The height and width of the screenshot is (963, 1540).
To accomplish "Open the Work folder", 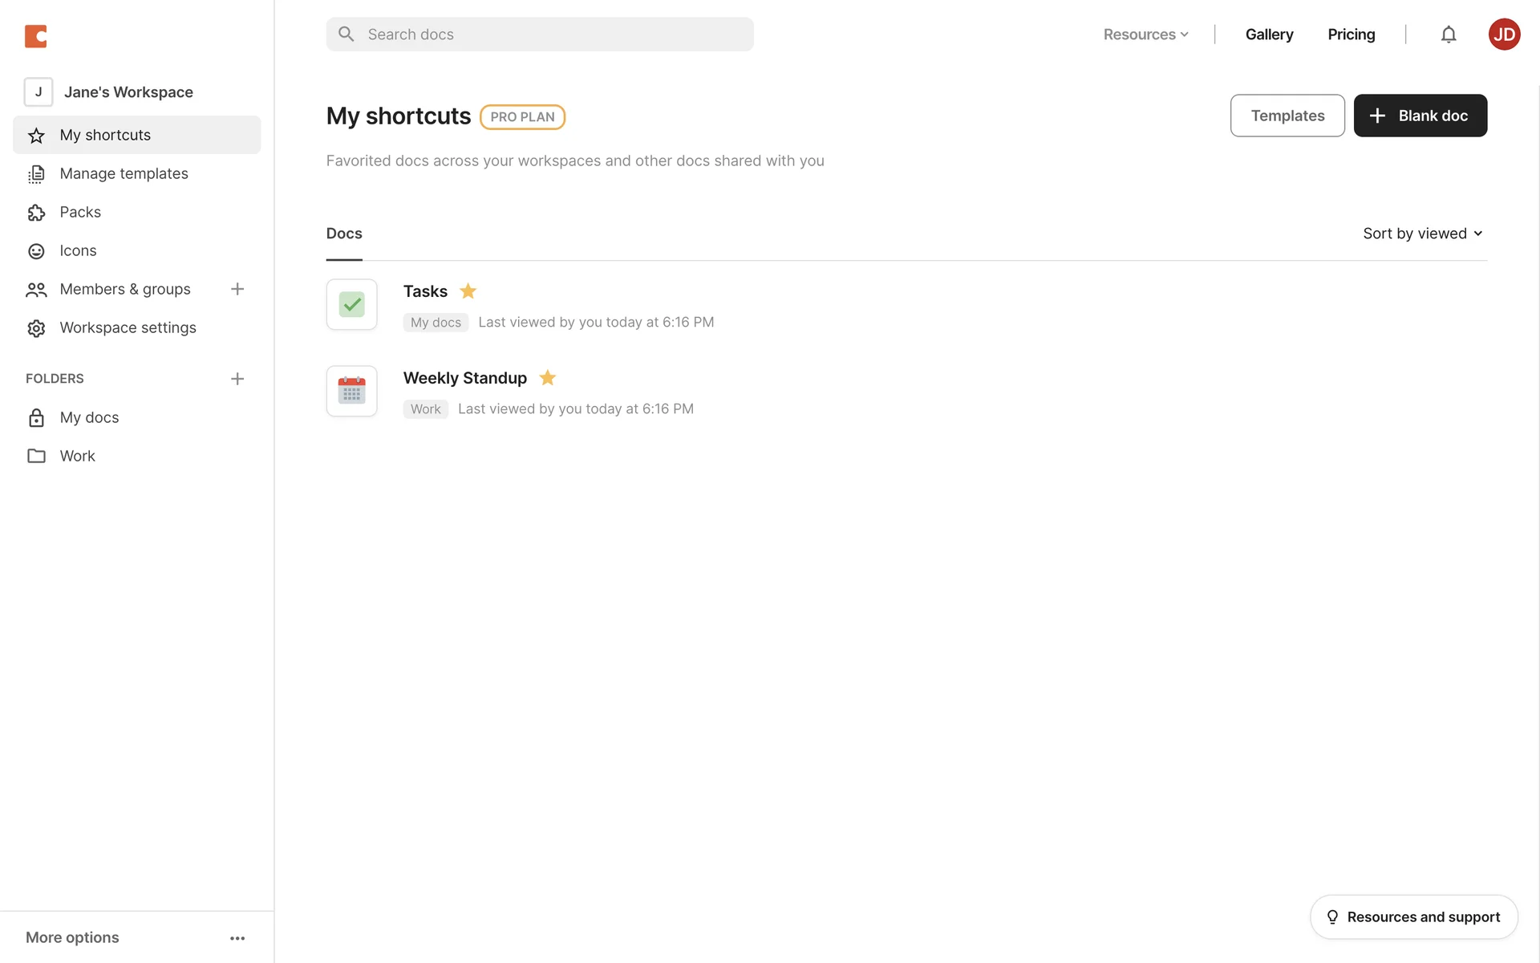I will [77, 456].
